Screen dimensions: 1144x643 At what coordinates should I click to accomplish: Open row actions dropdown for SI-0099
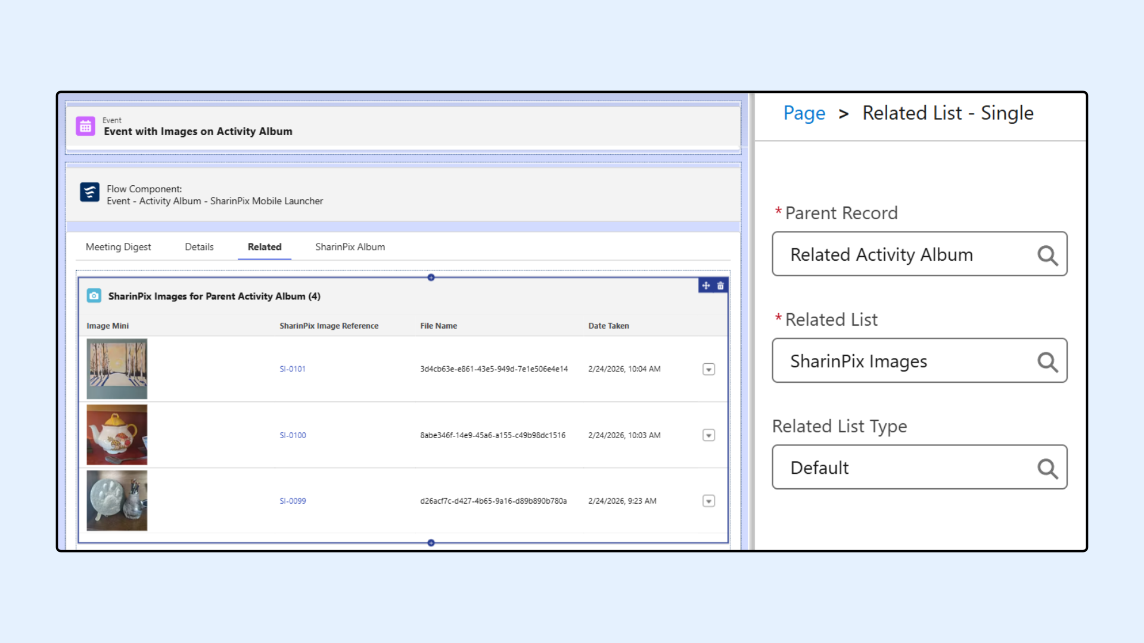708,501
